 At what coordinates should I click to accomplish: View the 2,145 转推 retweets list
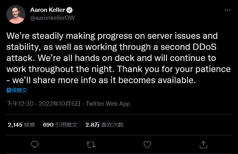pos(21,125)
